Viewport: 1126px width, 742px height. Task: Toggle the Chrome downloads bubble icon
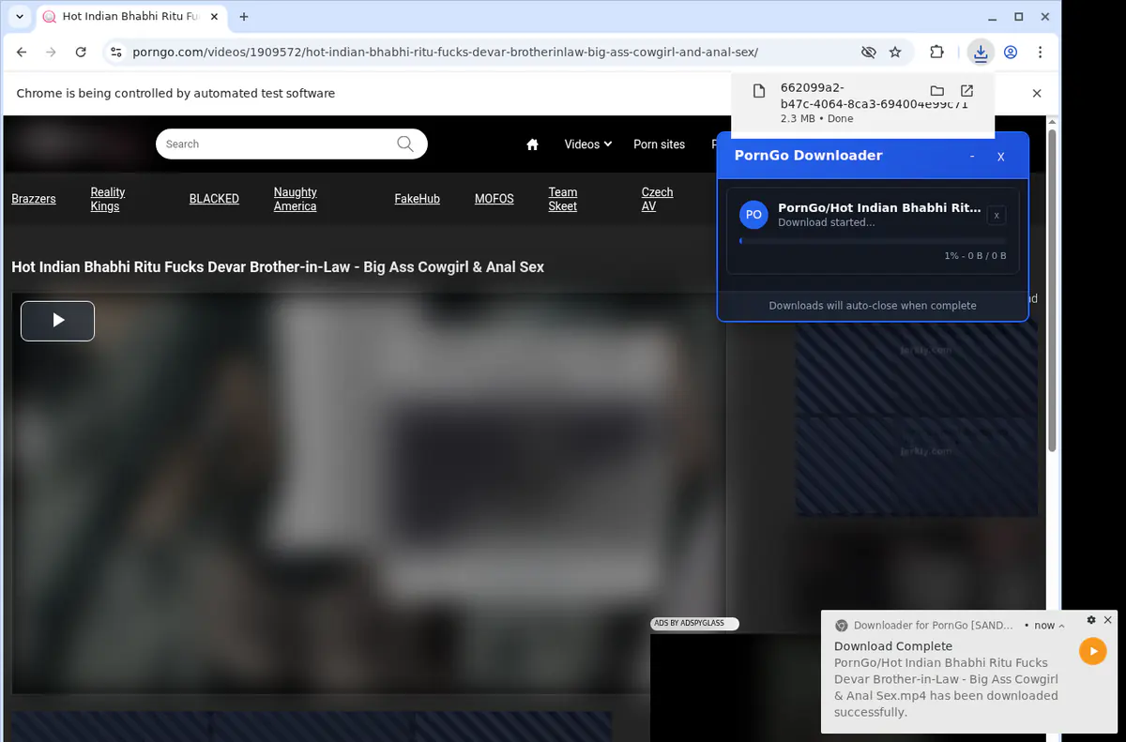click(x=981, y=53)
